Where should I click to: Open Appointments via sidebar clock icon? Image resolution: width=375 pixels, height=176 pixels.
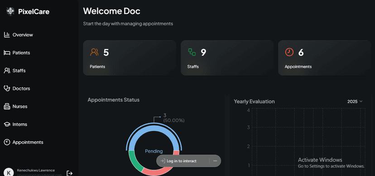click(x=7, y=142)
